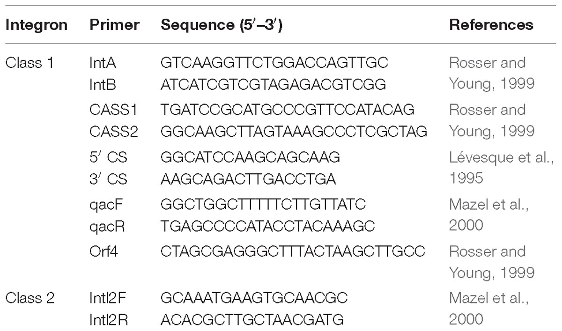
Task: Click the ACACGCTTGCTAACGATG sequence
Action: pyautogui.click(x=252, y=320)
